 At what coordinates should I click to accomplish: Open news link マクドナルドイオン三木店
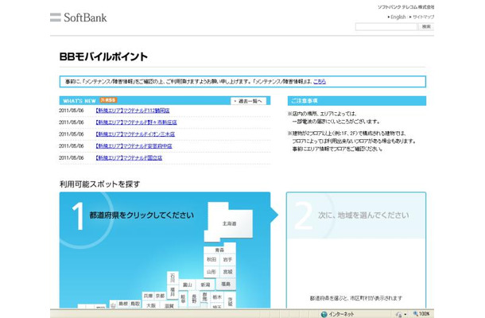pos(135,134)
